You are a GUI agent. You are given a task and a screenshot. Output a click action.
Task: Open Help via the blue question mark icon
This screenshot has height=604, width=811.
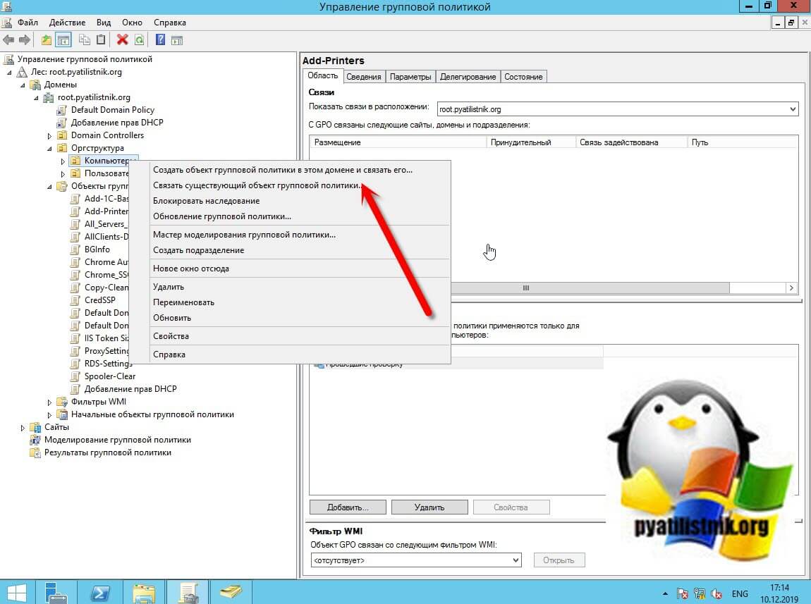coord(161,40)
